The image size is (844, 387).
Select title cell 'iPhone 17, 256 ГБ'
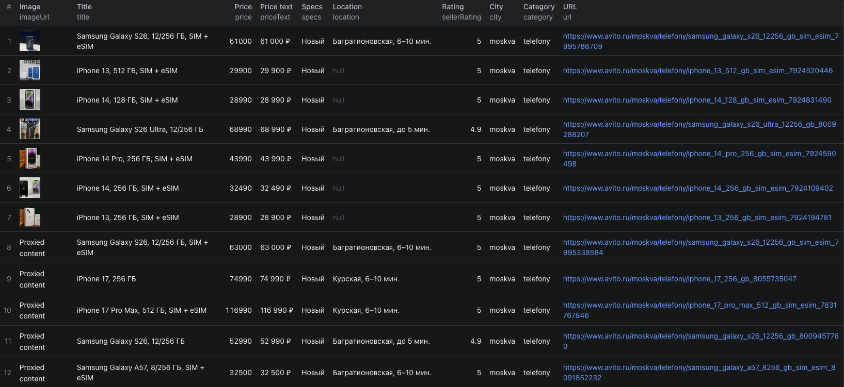(x=106, y=279)
